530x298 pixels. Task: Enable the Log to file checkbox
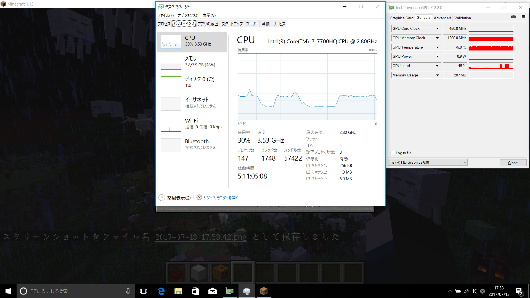tap(393, 153)
